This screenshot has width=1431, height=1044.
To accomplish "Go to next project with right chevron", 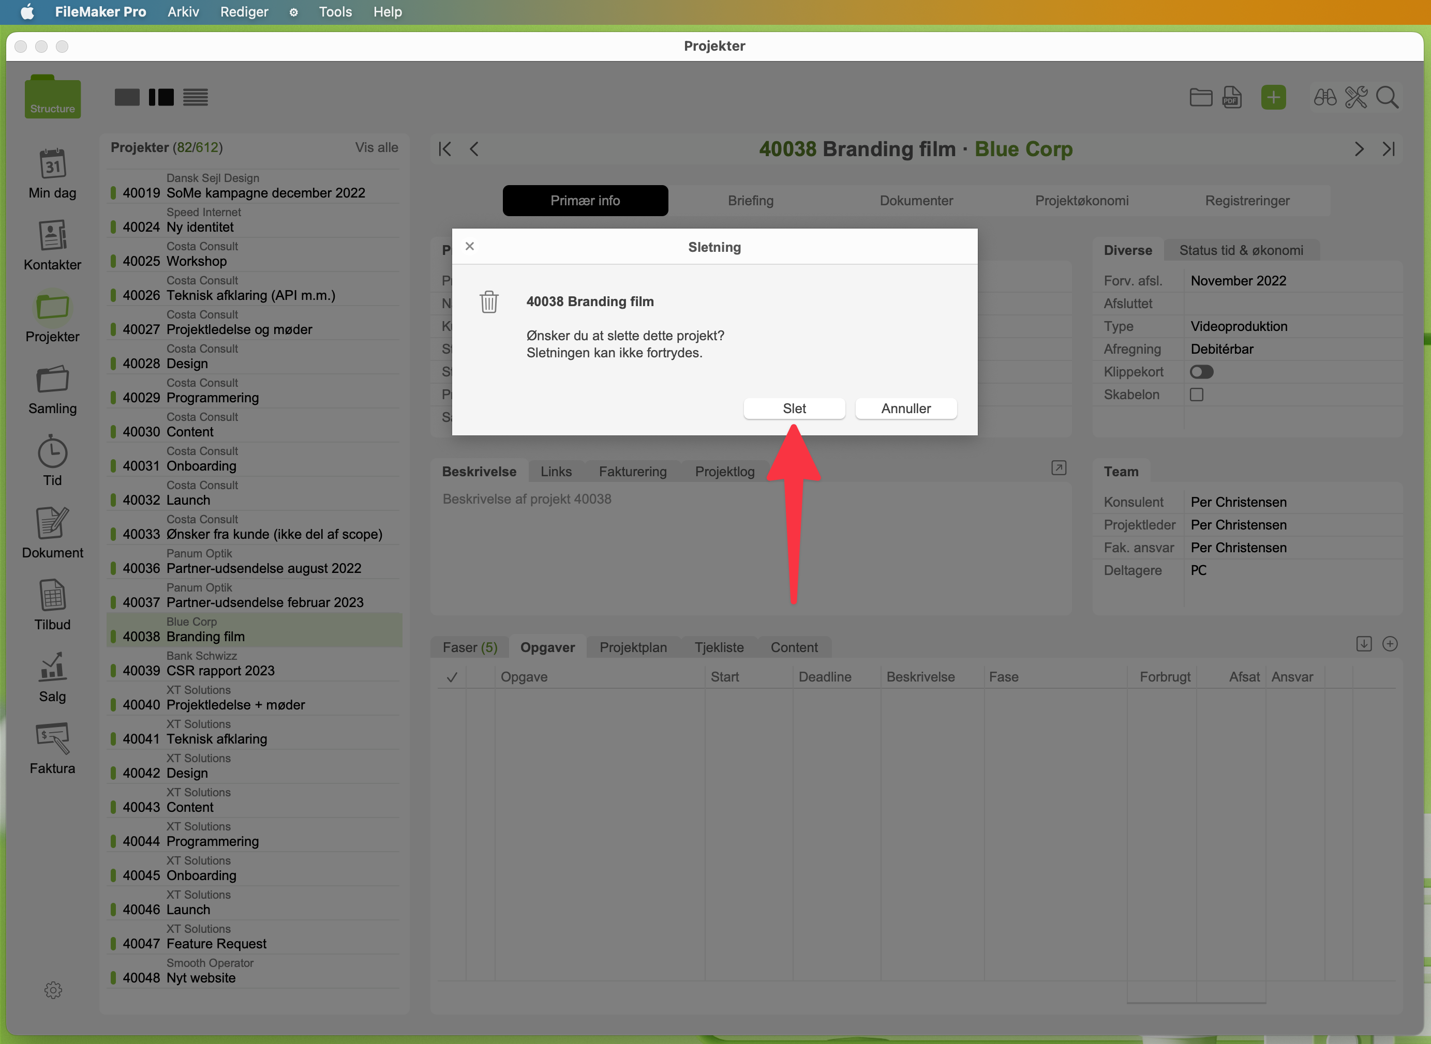I will click(x=1359, y=149).
